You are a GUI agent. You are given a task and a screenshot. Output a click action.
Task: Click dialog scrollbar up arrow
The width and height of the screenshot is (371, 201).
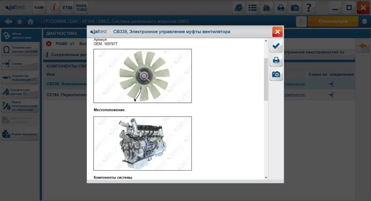pyautogui.click(x=266, y=41)
